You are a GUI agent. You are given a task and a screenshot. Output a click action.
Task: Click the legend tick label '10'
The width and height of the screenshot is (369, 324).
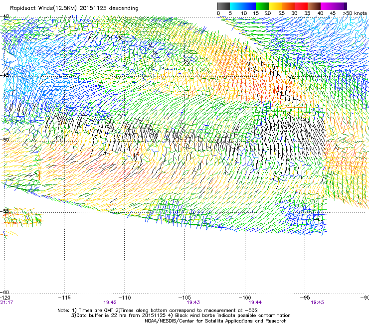(x=244, y=13)
